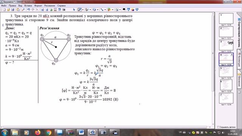Select the Creative pen tool
The height and width of the screenshot is (136, 242).
pyautogui.click(x=87, y=10)
